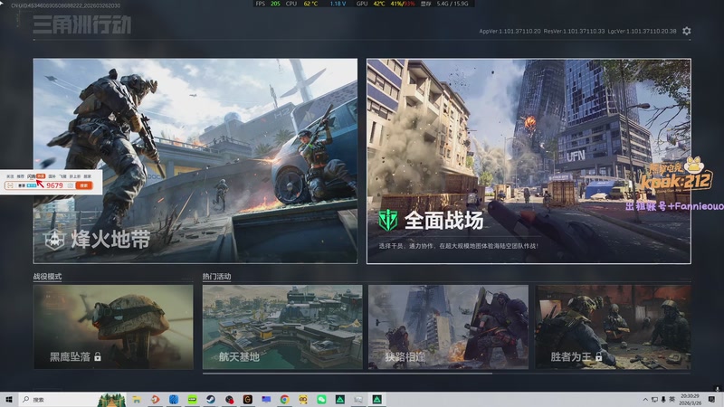This screenshot has width=724, height=407.
Task: Open the first green Delta Force taskbar icon
Action: [340, 400]
